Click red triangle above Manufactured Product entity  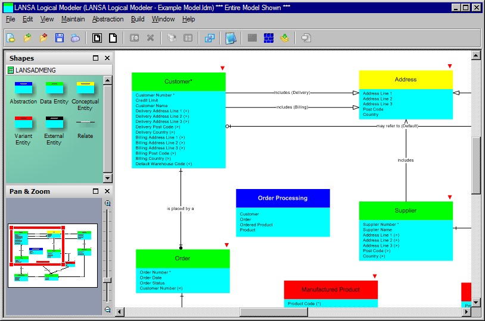click(x=375, y=276)
